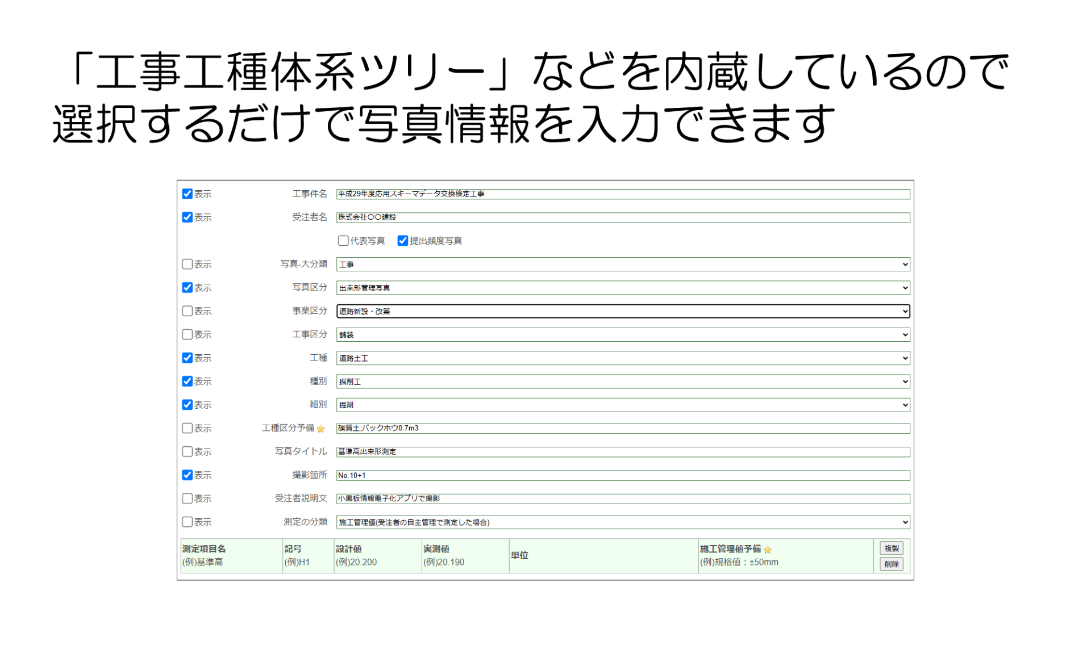This screenshot has height=654, width=1091.
Task: Click the star icon next to 工種区分予備
Action: 322,429
